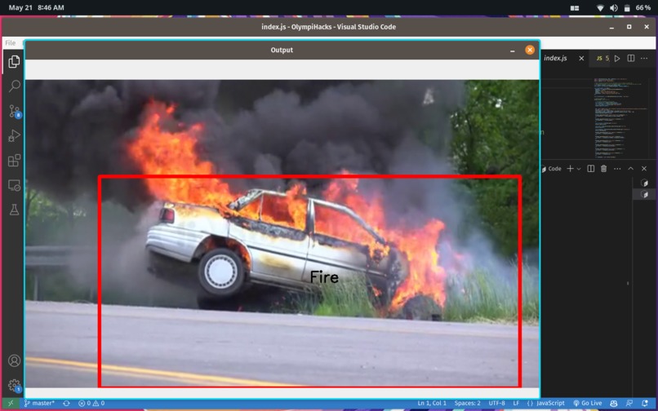Switch to the partially visible JS editor tab
This screenshot has width=658, height=411.
[x=602, y=58]
